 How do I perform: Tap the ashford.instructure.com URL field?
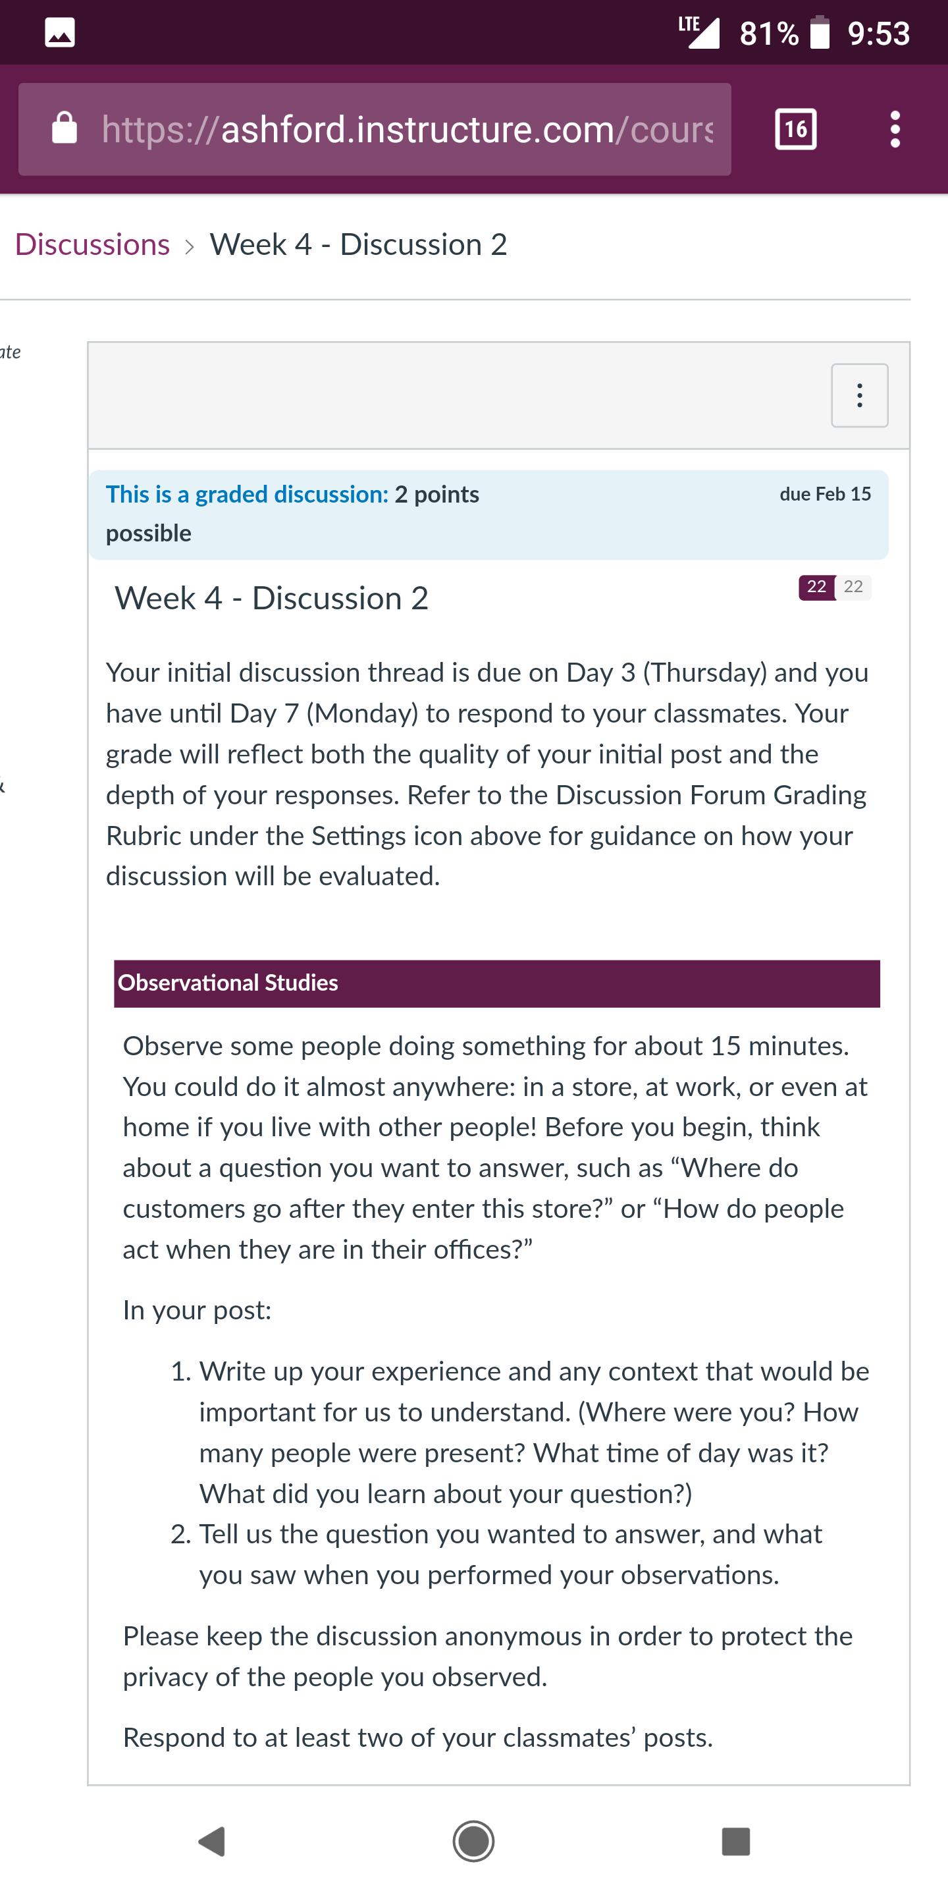click(375, 130)
